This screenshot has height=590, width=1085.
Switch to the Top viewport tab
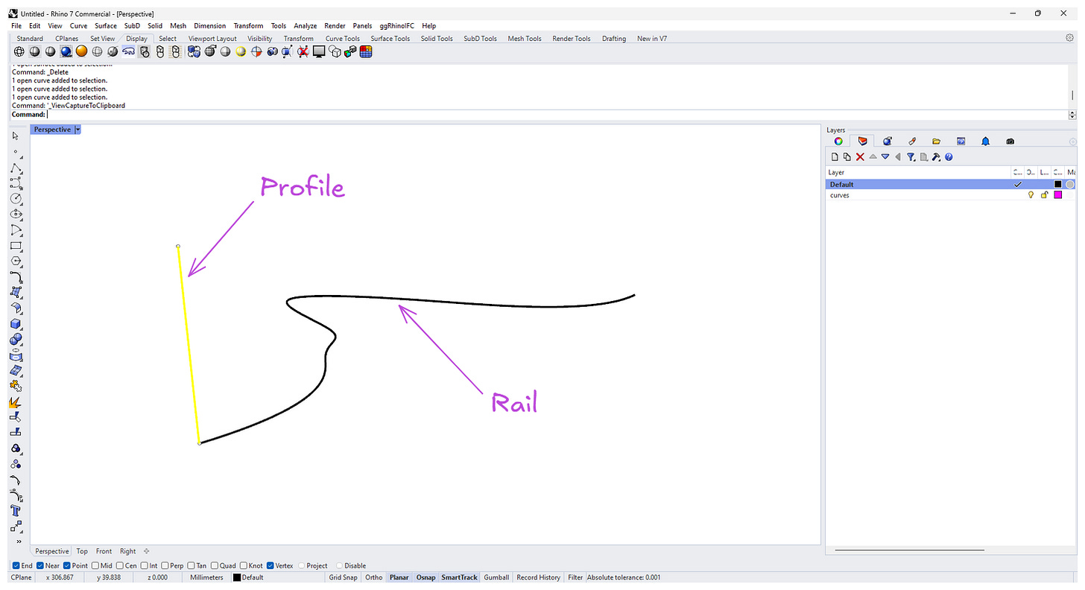click(82, 551)
